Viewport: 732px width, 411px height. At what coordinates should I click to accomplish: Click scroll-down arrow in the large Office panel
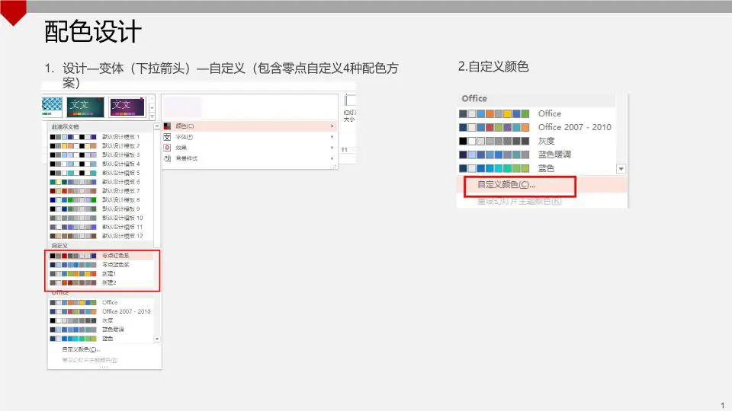pos(621,169)
